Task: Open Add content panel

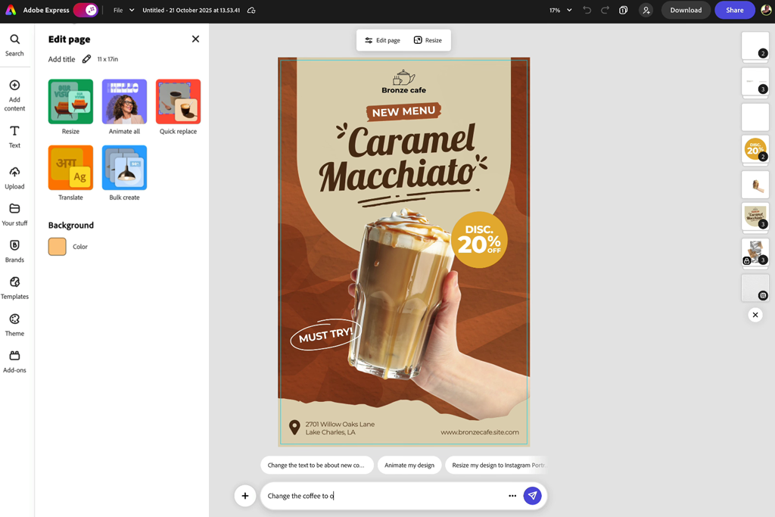Action: tap(14, 95)
